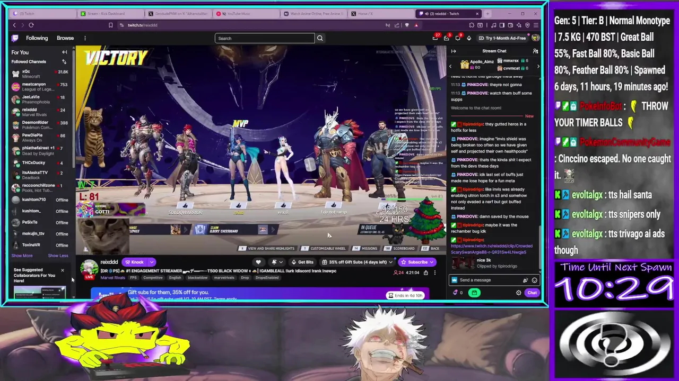The height and width of the screenshot is (381, 679).
Task: Collapse the For You sidebar
Action: pyautogui.click(x=65, y=52)
